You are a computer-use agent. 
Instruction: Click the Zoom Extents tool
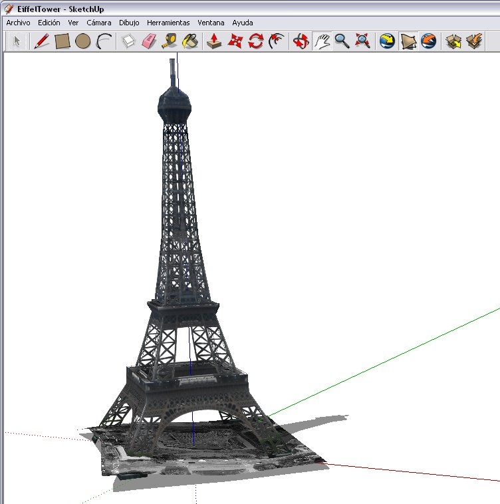[x=362, y=41]
